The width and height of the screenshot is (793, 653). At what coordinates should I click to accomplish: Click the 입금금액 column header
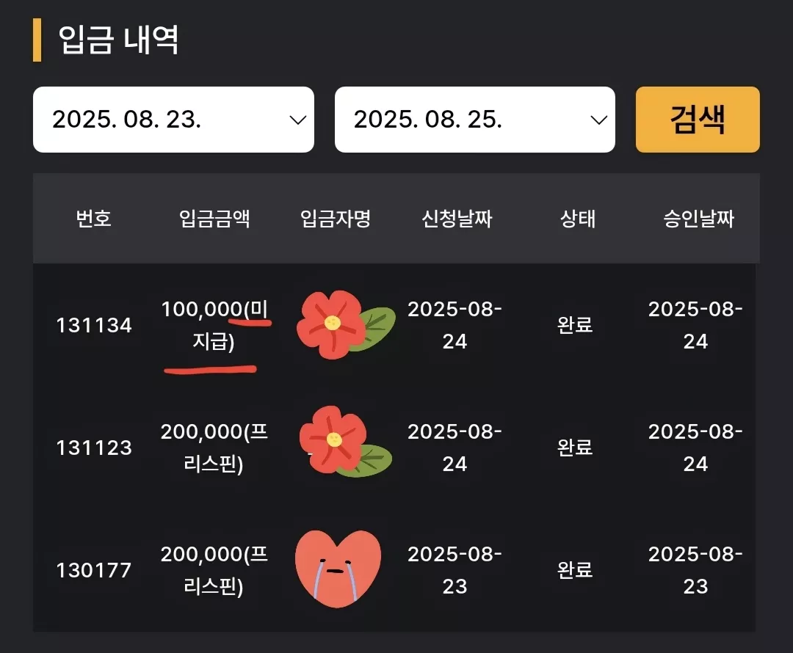(214, 219)
